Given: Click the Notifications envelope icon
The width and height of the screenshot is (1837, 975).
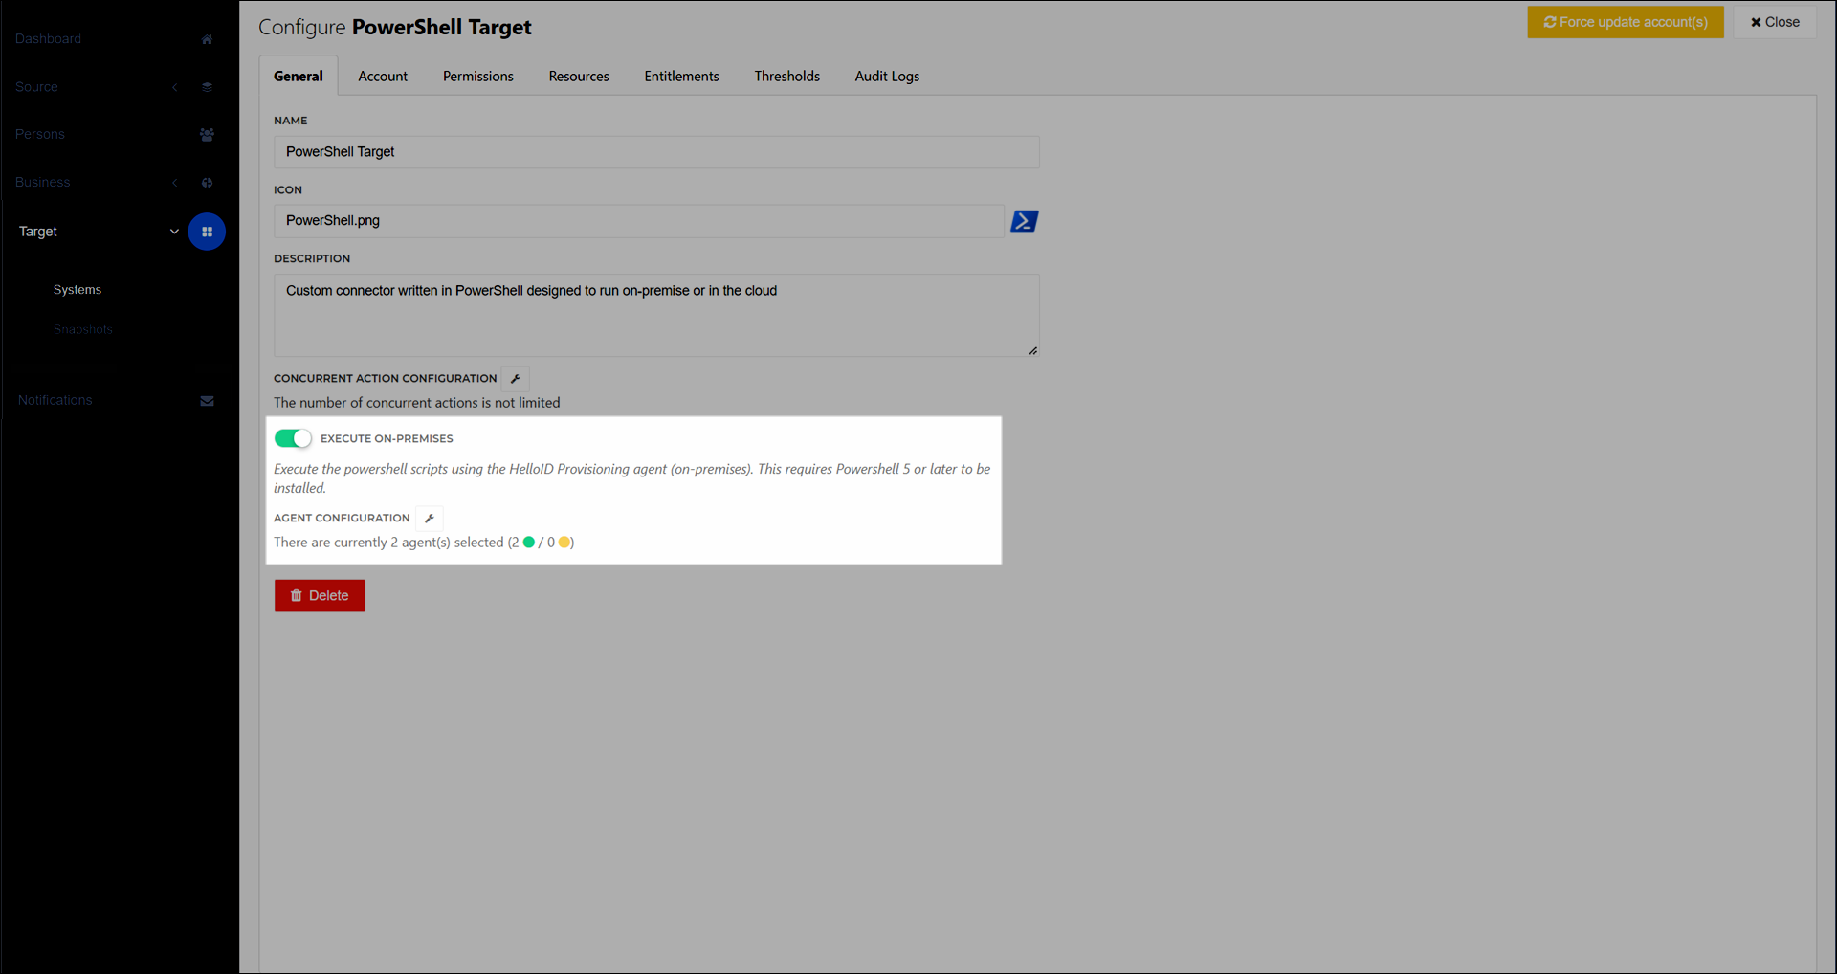Looking at the screenshot, I should click(207, 401).
